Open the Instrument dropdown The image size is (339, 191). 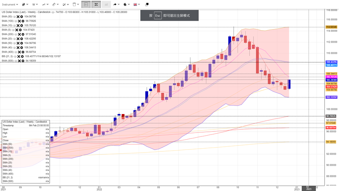[10, 4]
